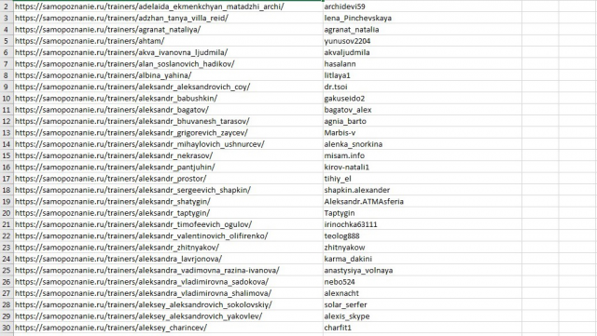The height and width of the screenshot is (336, 597).
Task: Click the misam.info cell
Action: [x=423, y=155]
